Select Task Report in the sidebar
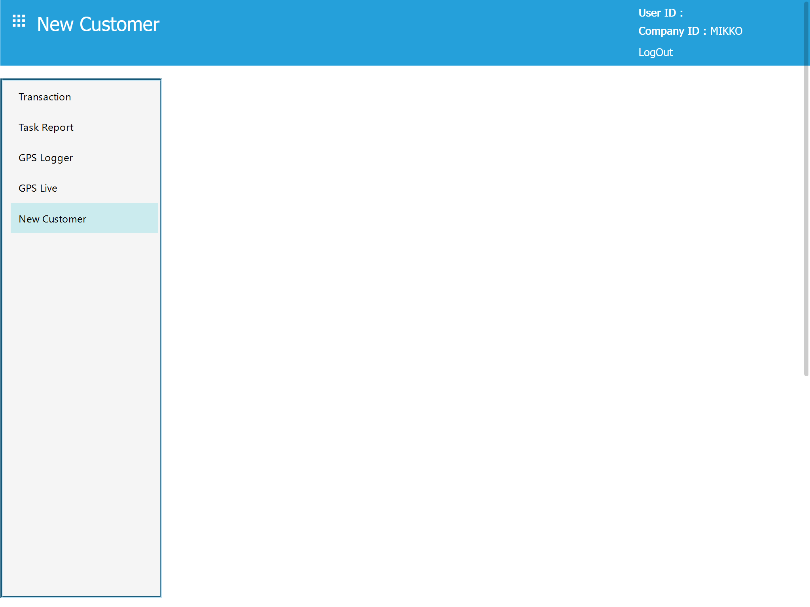The image size is (810, 607). pos(46,128)
